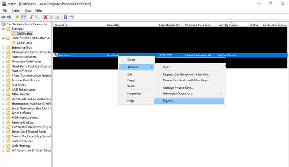Click Open in the All Tasks submenu

(x=189, y=67)
